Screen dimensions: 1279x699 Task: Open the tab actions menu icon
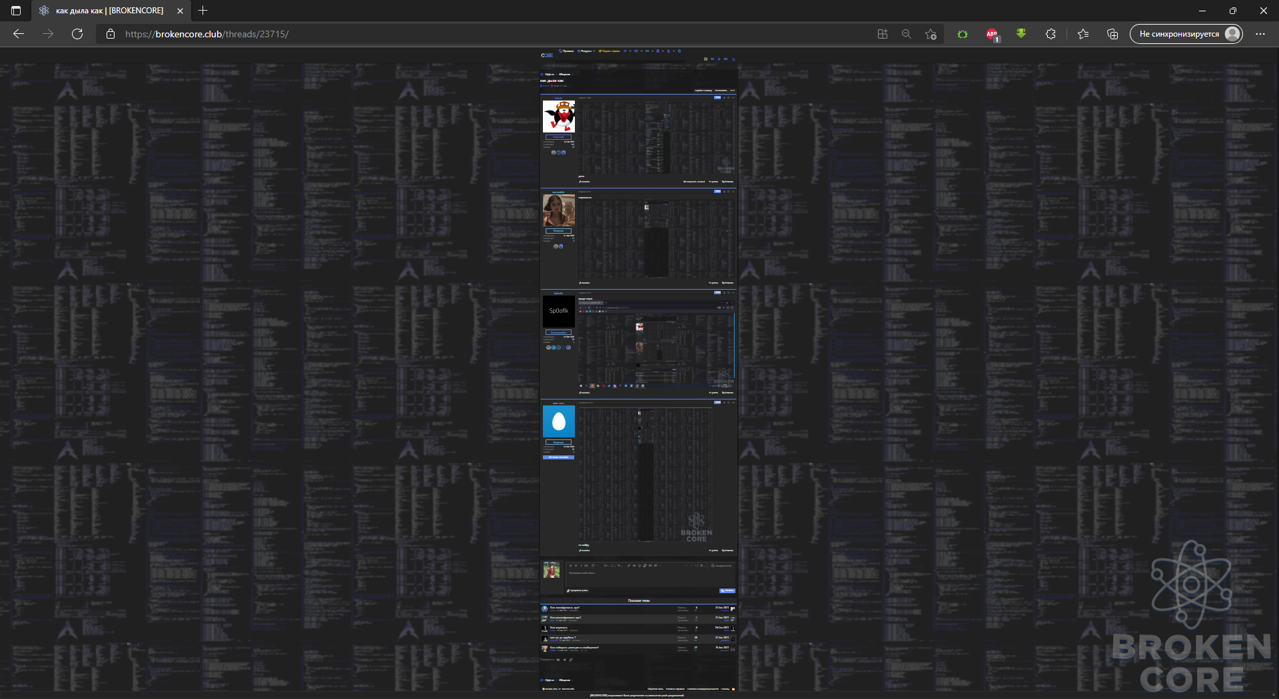pos(16,11)
